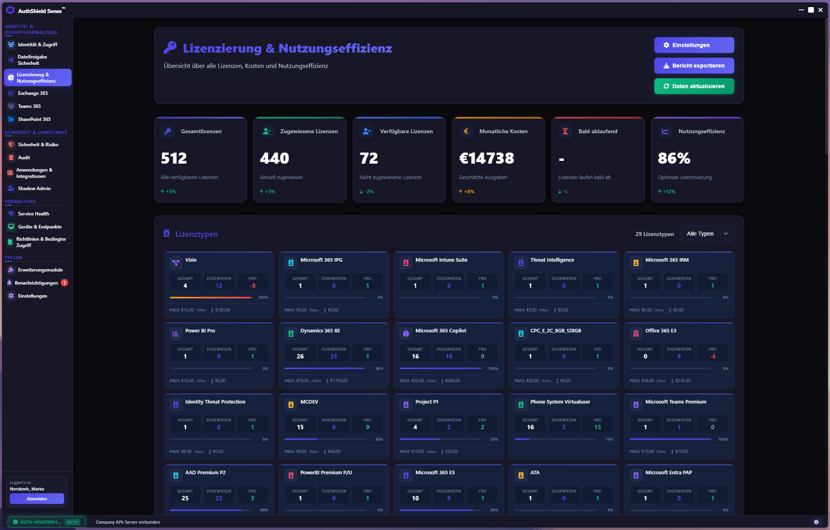Click the hourglass icon on Bald ablaufend
This screenshot has width=830, height=530.
(565, 131)
